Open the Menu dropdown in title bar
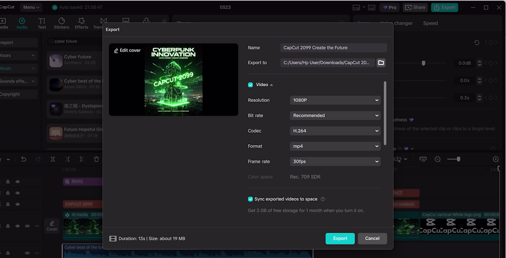The height and width of the screenshot is (258, 506). (32, 7)
